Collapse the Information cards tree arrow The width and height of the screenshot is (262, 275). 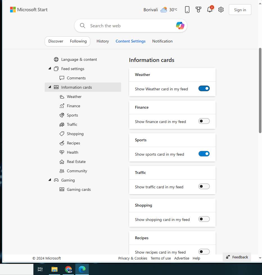pyautogui.click(x=50, y=87)
